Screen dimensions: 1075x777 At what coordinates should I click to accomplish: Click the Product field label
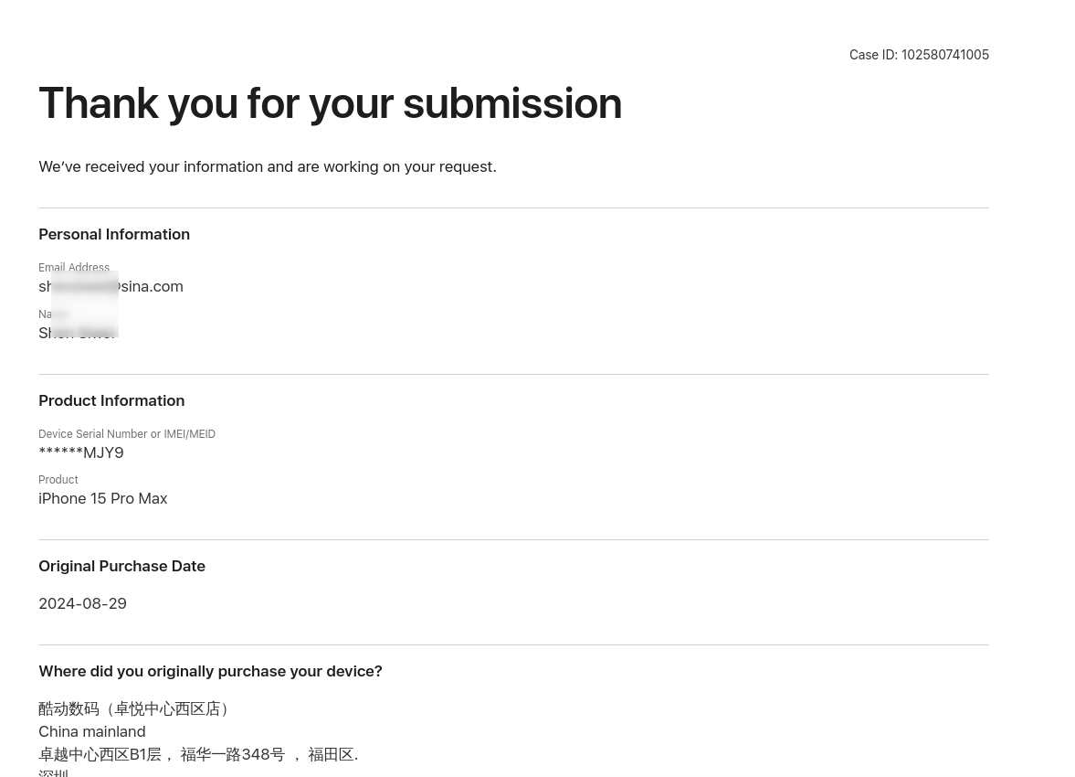coord(58,480)
